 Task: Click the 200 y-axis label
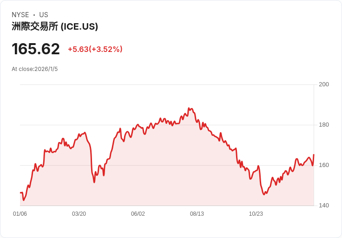coord(324,84)
